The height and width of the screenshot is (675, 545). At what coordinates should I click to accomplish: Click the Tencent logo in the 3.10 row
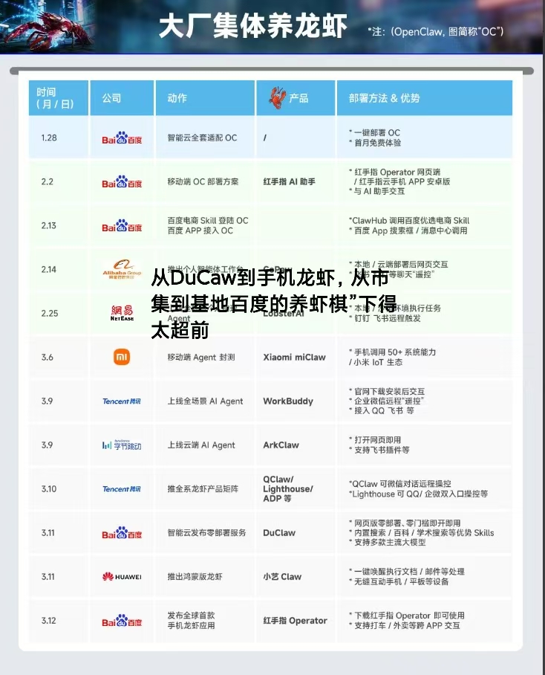[122, 489]
